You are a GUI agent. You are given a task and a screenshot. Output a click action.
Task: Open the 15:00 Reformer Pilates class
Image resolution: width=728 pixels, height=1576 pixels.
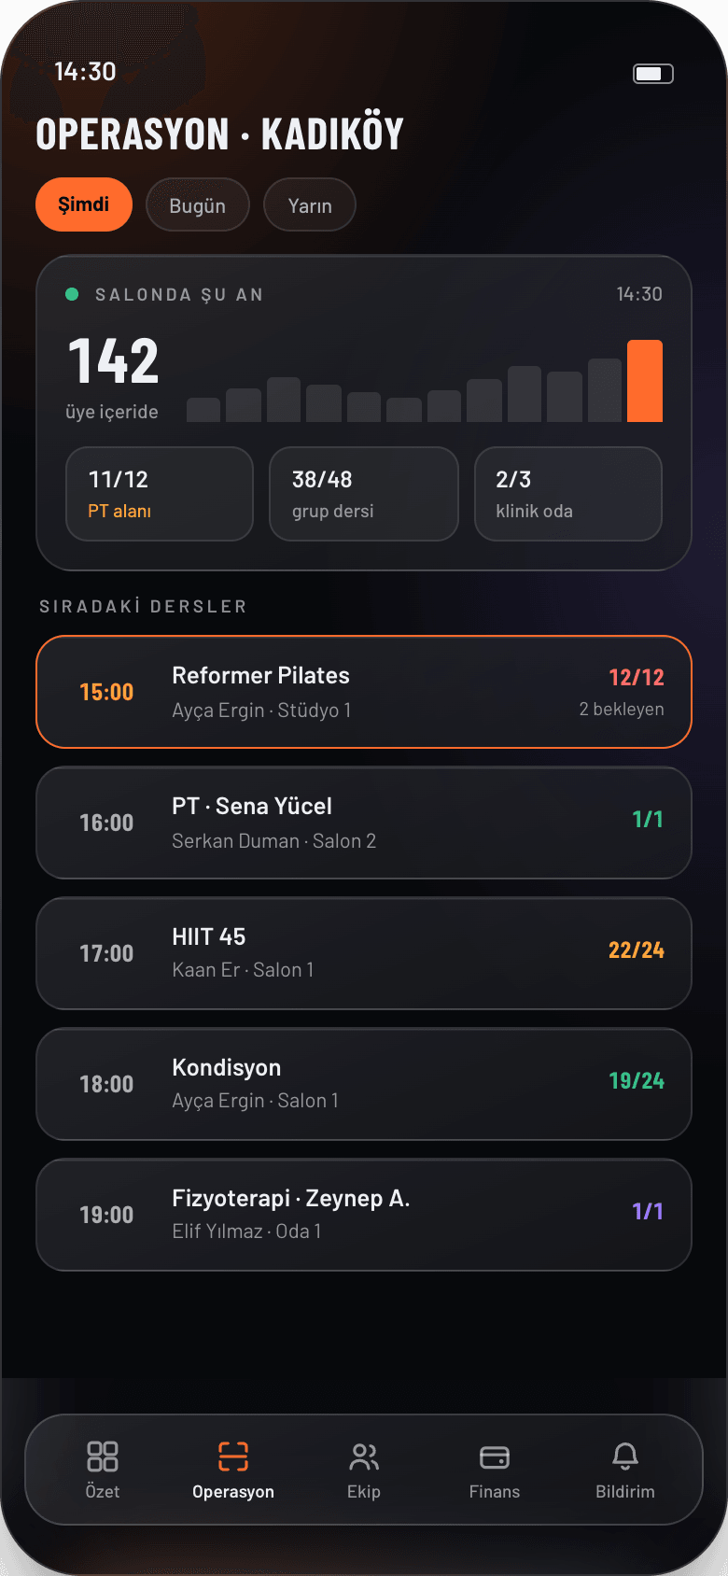pyautogui.click(x=364, y=692)
